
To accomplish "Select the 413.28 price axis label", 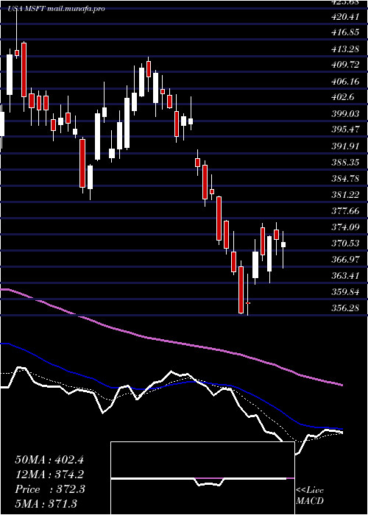I will click(345, 49).
